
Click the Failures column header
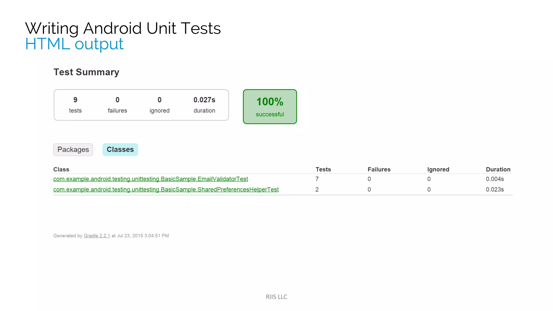tap(379, 170)
